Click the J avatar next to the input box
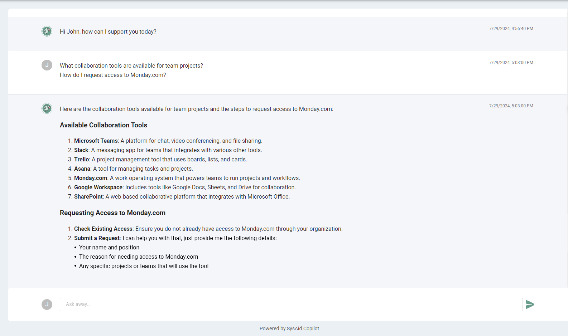 coord(47,305)
